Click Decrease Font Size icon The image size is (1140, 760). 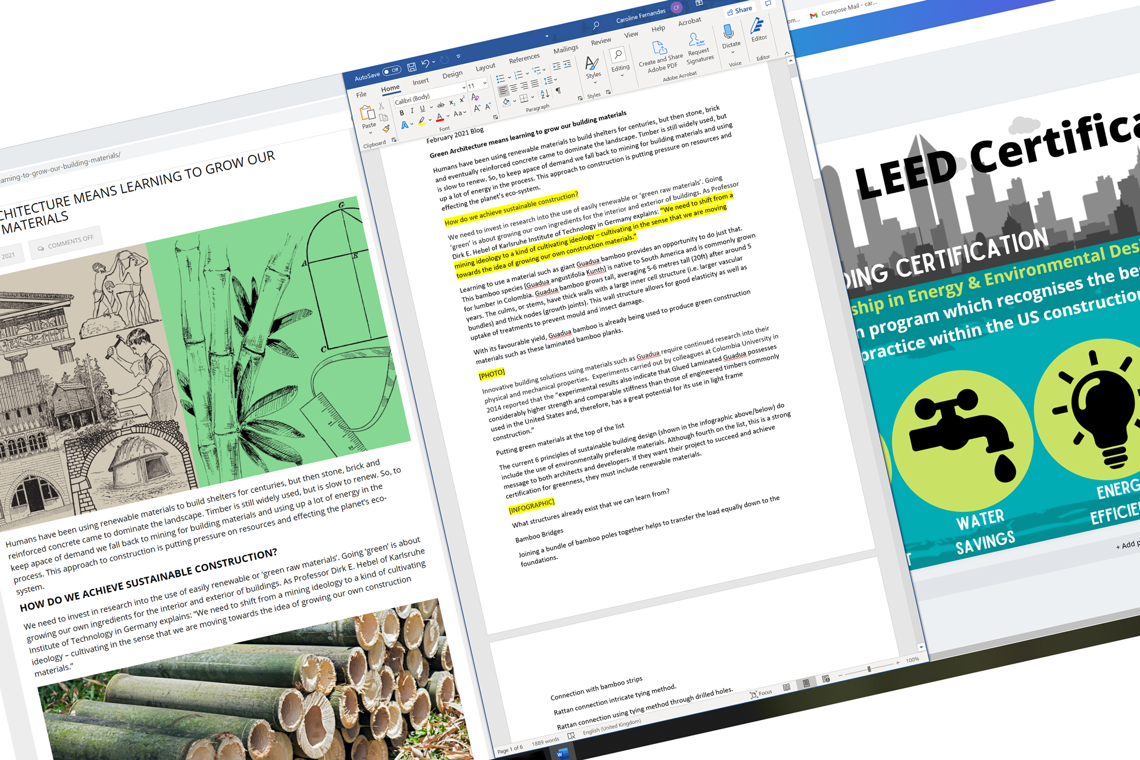click(x=488, y=106)
